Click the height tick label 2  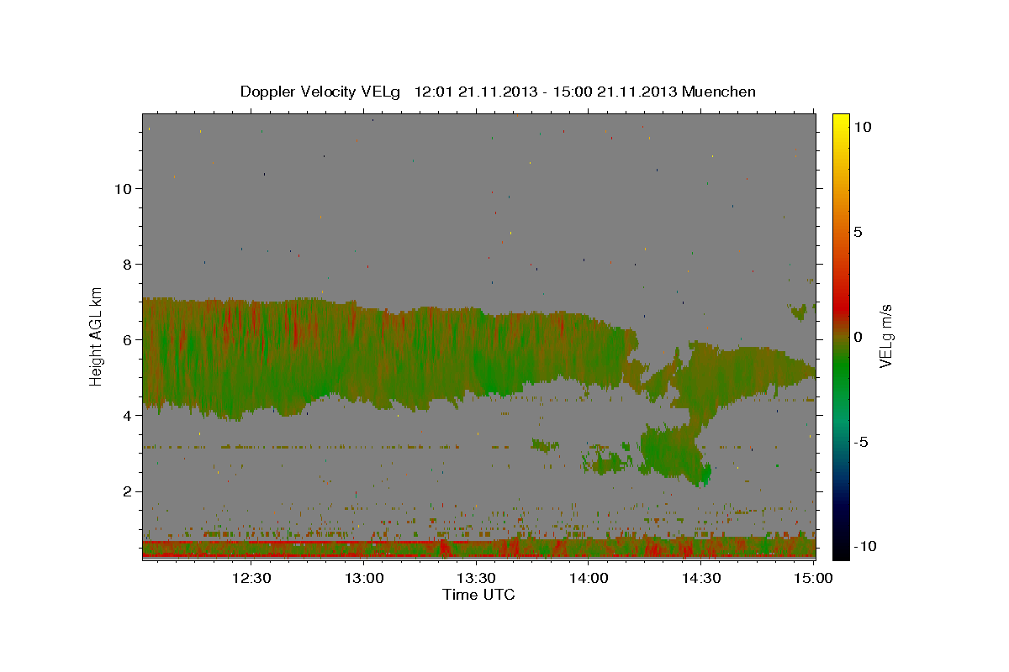pyautogui.click(x=128, y=491)
